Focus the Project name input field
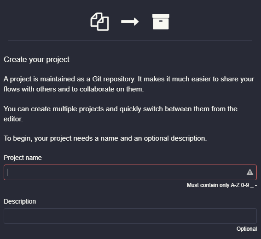 point(130,172)
